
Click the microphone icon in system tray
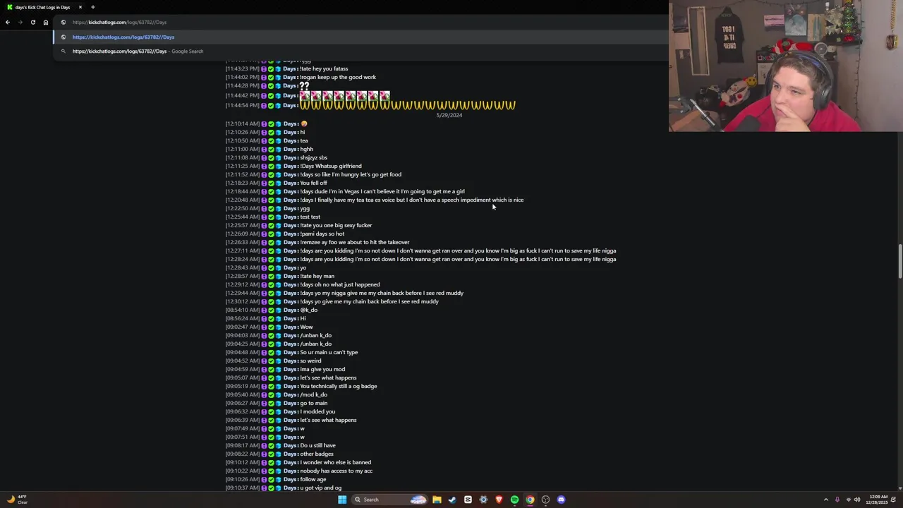(837, 500)
